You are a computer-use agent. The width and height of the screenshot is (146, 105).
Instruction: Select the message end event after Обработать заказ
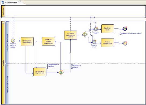click(x=125, y=29)
